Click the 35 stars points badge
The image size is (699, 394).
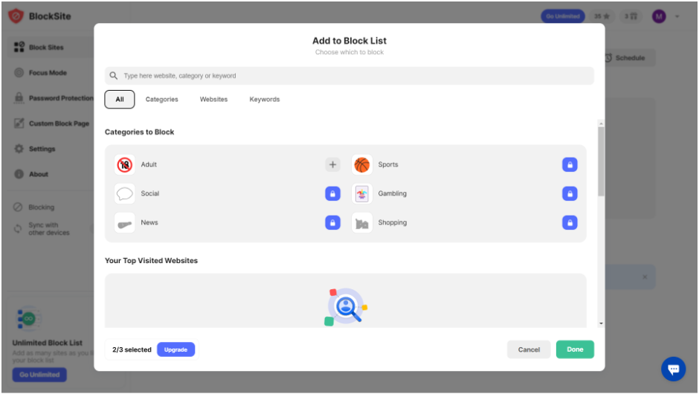point(602,16)
